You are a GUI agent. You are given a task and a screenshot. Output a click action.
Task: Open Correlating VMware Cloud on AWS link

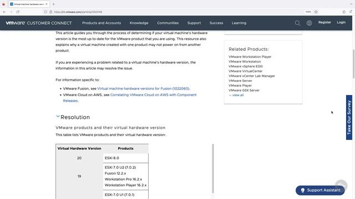click(x=153, y=95)
